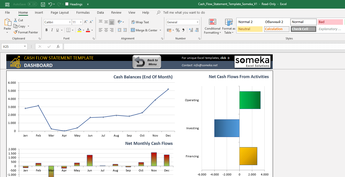The height and width of the screenshot is (177, 345).
Task: Increase cell indent
Action: click(x=125, y=30)
